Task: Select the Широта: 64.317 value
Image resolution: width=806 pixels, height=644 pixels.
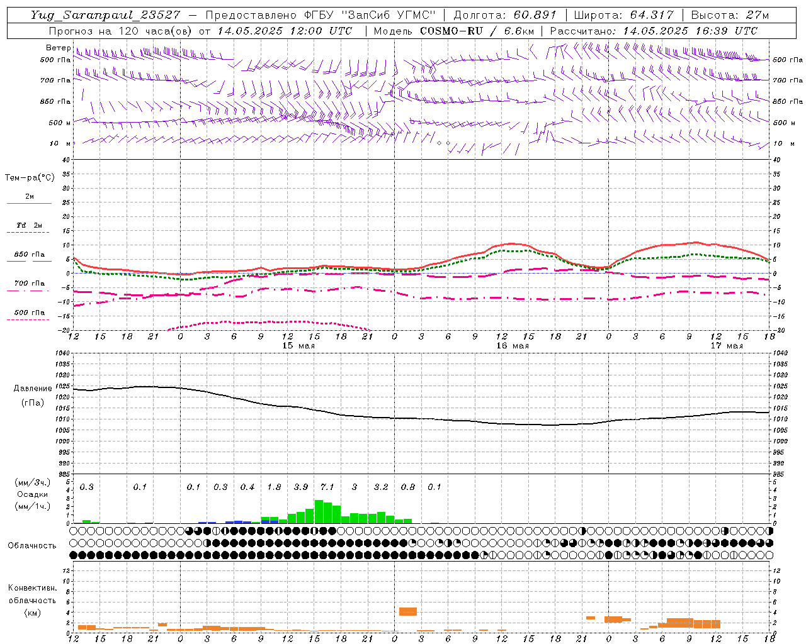Action: click(x=624, y=15)
